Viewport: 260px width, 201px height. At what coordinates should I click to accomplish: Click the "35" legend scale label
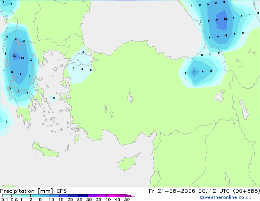pyautogui.click(x=99, y=199)
